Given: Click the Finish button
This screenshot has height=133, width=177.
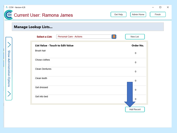Looking at the screenshot, I should 158,14.
